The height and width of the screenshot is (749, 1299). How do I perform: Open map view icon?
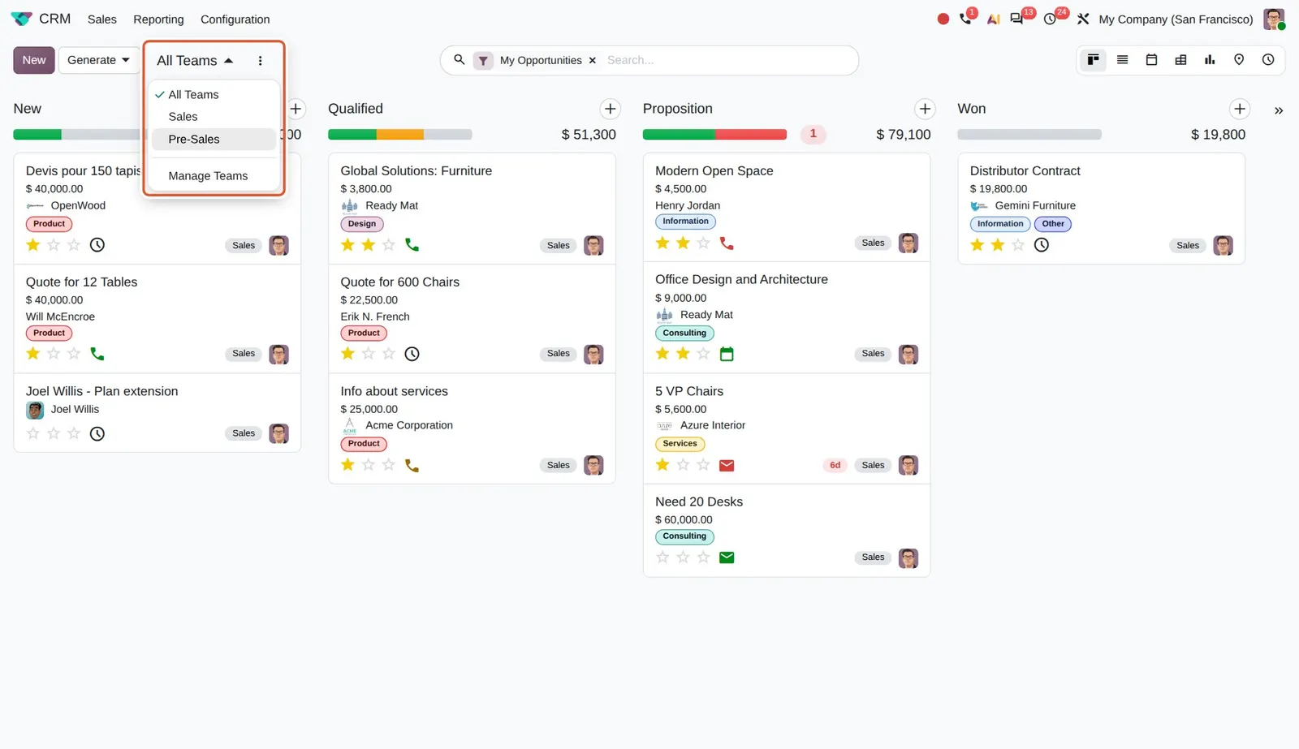click(x=1239, y=60)
